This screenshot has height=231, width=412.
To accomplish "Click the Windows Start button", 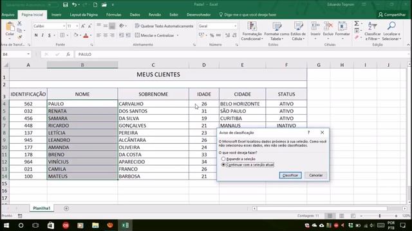I will click(6, 225).
